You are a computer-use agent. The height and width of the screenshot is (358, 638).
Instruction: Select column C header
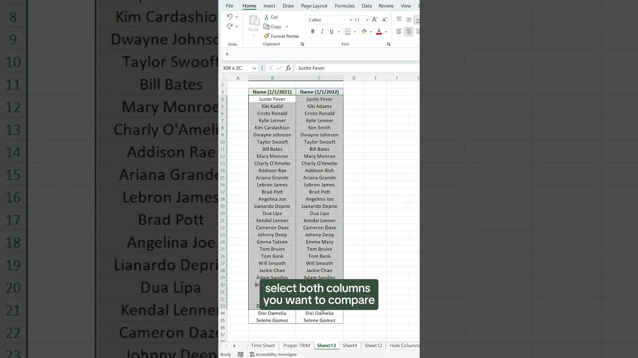[x=319, y=78]
